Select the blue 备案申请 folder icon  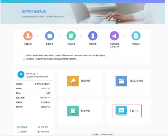[x=50, y=36]
